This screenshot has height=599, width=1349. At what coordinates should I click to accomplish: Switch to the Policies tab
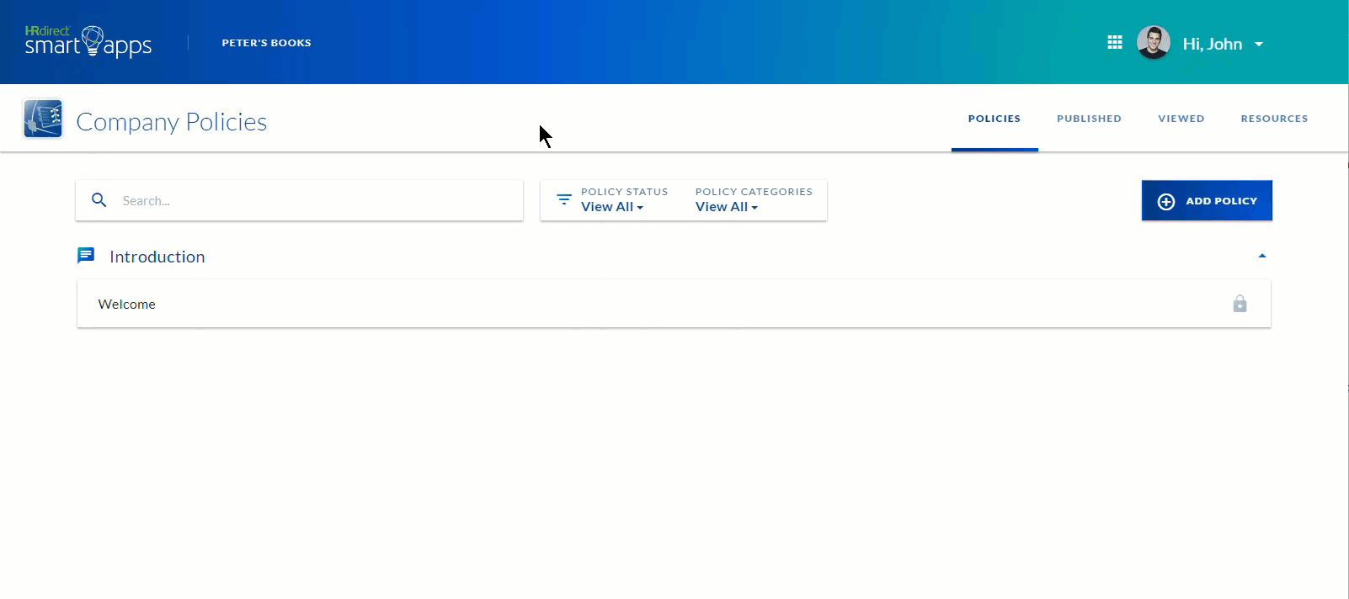994,119
